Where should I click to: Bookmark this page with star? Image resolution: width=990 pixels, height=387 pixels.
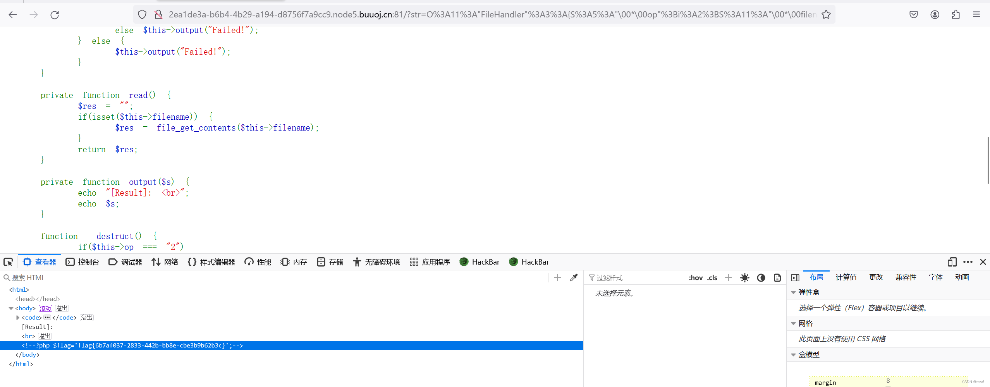(x=826, y=15)
